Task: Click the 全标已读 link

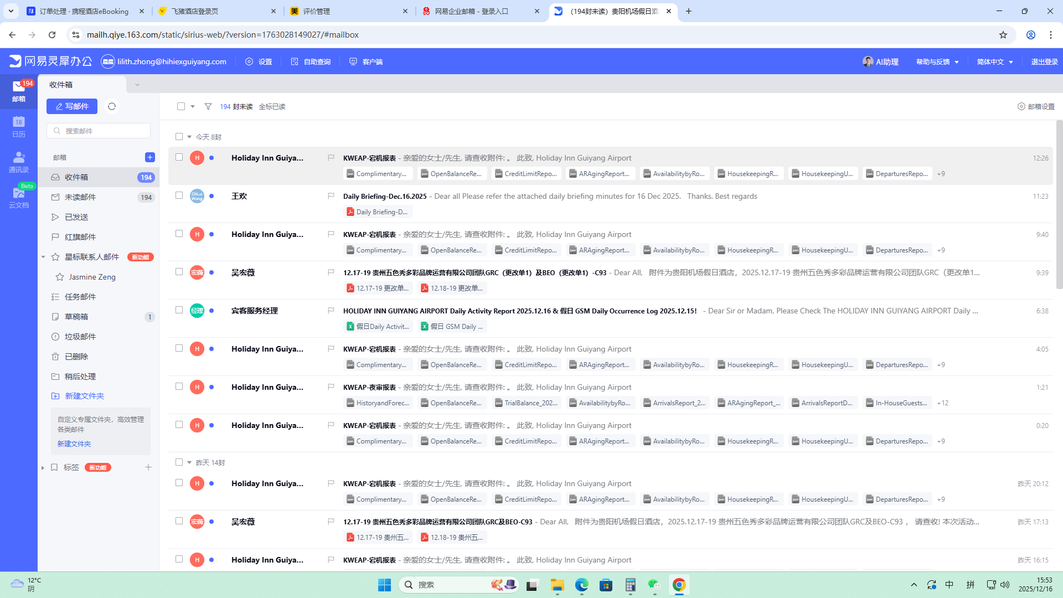Action: (272, 106)
